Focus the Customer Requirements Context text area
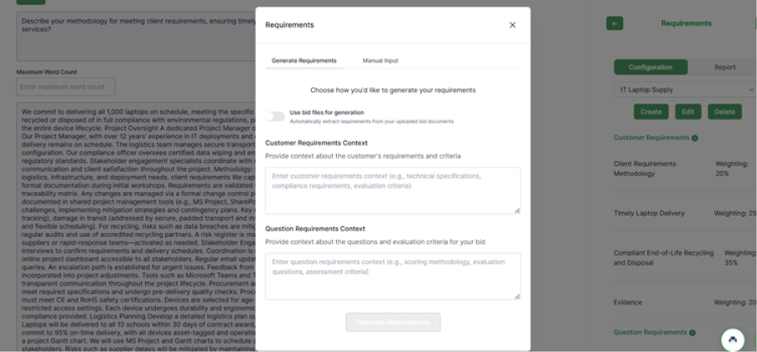 click(x=392, y=190)
